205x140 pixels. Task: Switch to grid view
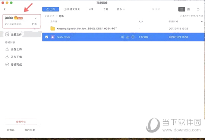tap(188, 9)
